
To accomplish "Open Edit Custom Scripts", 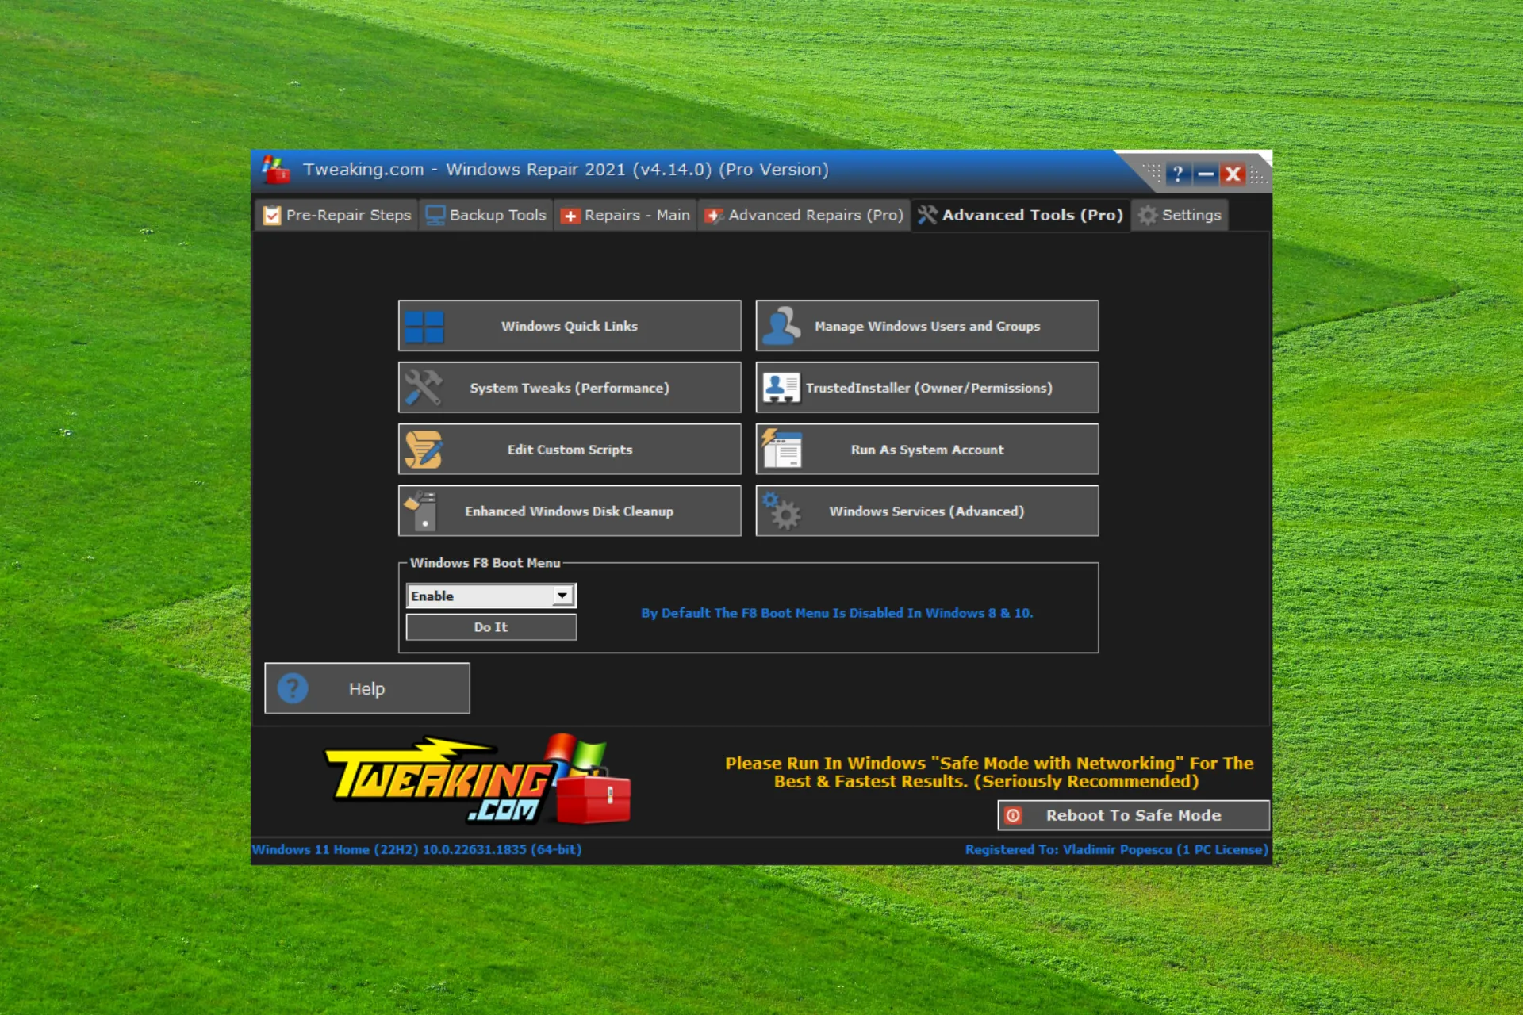I will click(x=570, y=450).
